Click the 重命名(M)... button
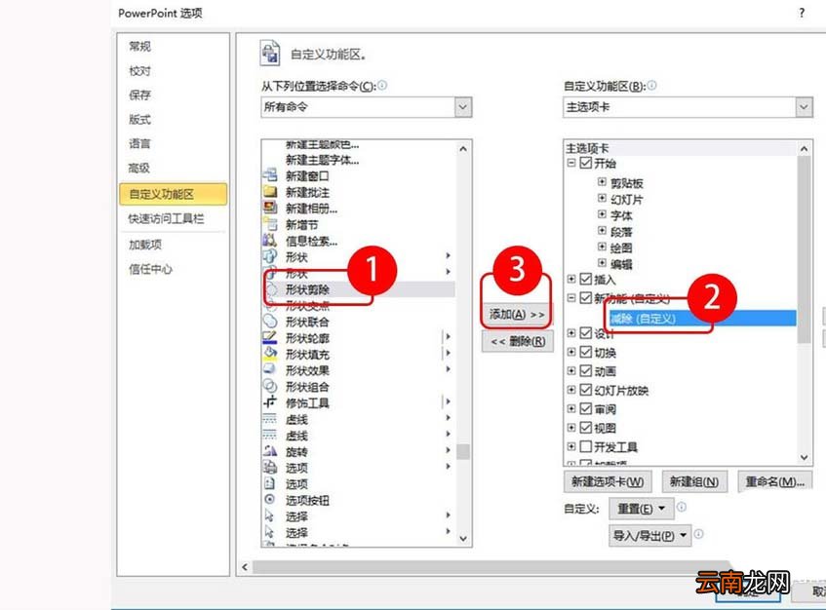Image resolution: width=826 pixels, height=610 pixels. pyautogui.click(x=775, y=481)
